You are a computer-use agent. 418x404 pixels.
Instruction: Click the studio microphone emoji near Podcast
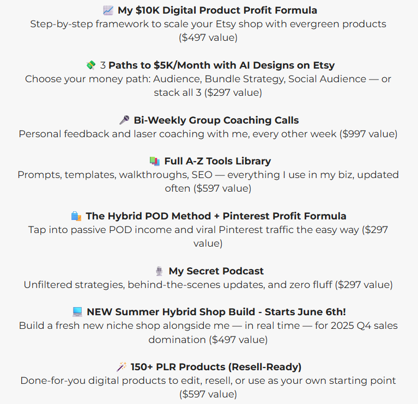(159, 271)
